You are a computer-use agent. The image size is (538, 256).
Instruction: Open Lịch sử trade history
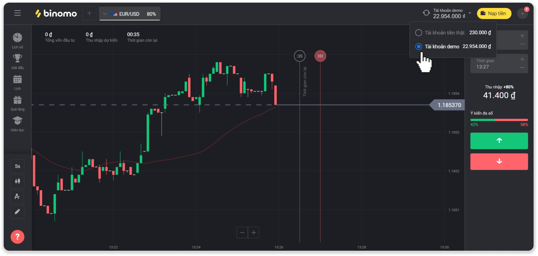(17, 38)
